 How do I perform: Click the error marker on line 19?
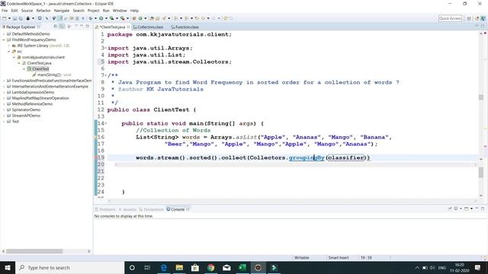[96, 158]
